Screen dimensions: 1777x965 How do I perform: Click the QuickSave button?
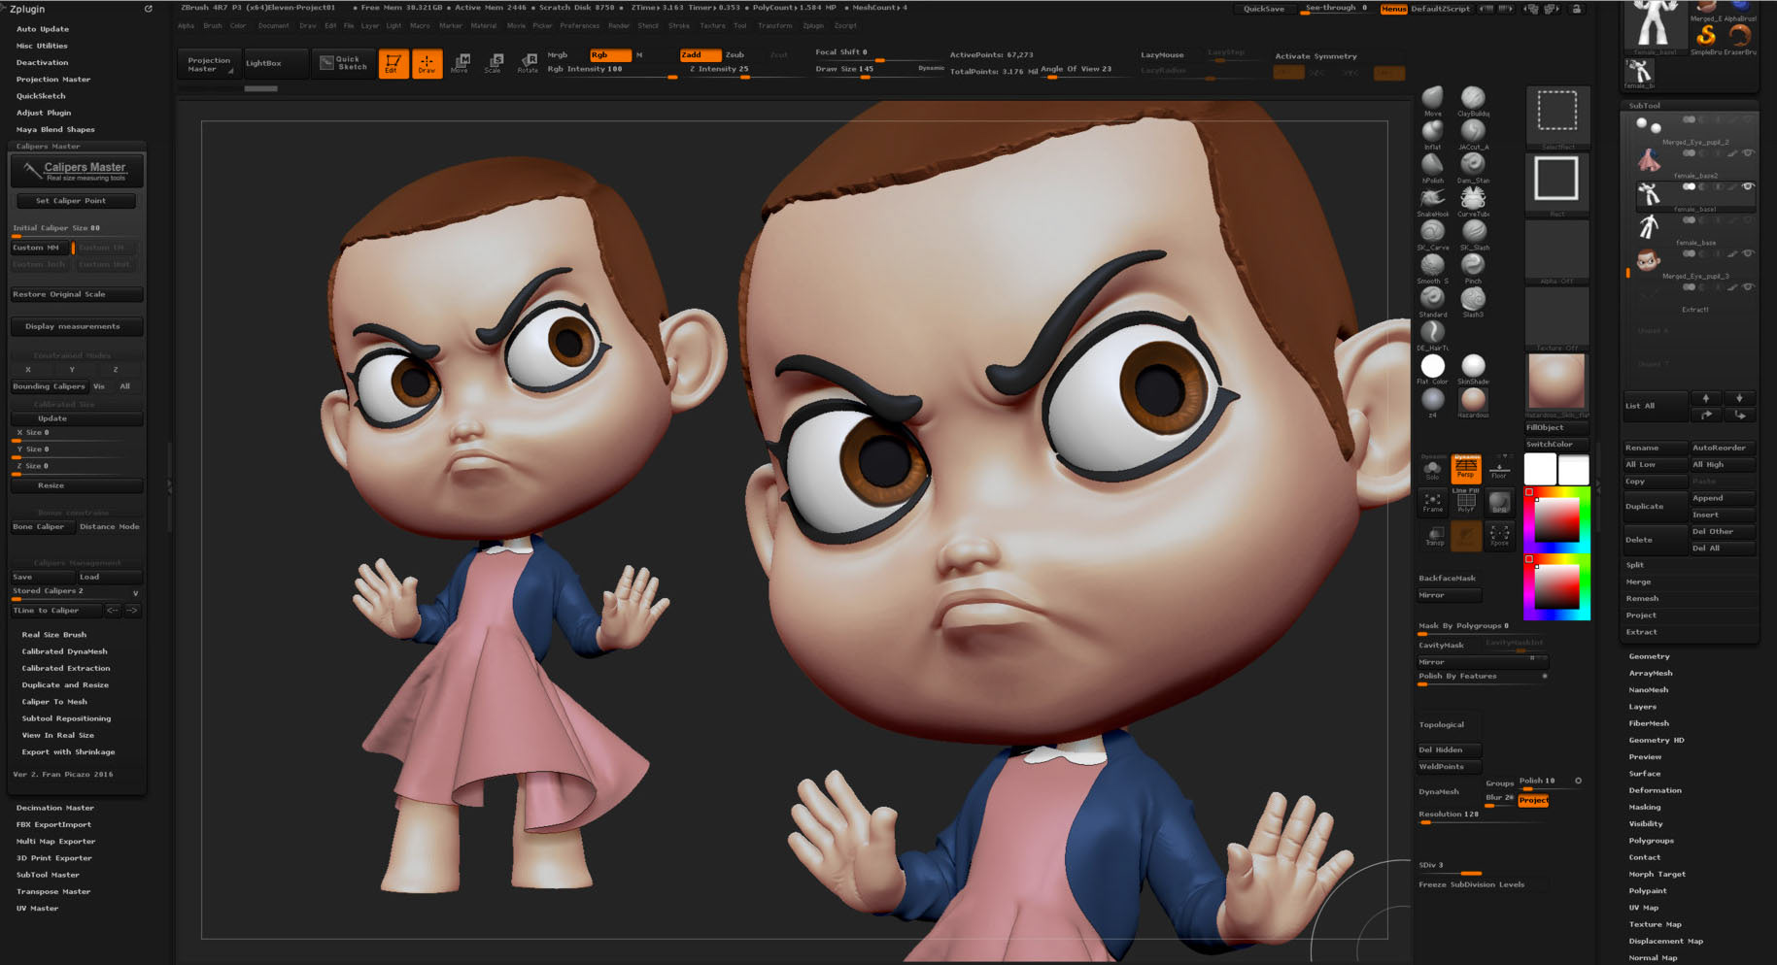pos(1263,9)
